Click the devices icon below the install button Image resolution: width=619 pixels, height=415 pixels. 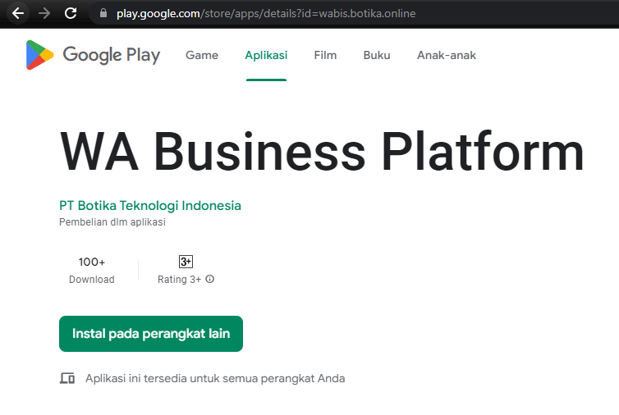67,379
